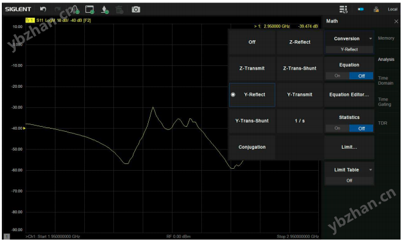
Task: Close the Math panel with the X
Action: click(x=396, y=21)
